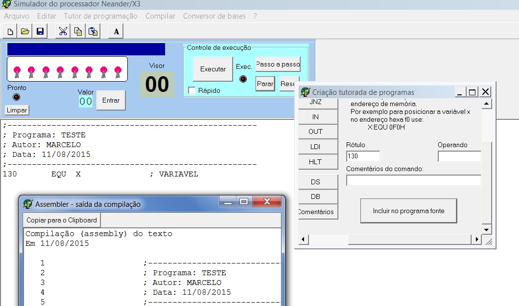Viewport: 519px width, 306px height.
Task: Open the Compilar menu
Action: (x=160, y=16)
